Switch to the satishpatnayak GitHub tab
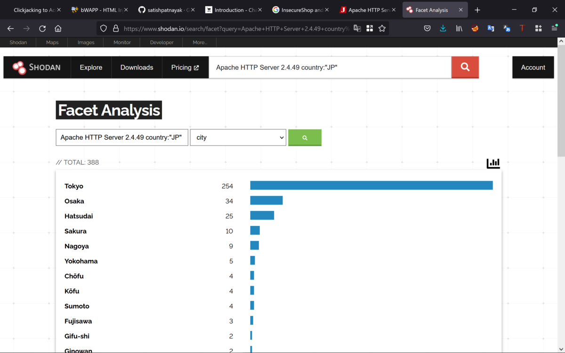The width and height of the screenshot is (565, 353). pos(166,10)
